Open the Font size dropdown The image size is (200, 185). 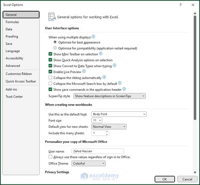pyautogui.click(x=97, y=120)
